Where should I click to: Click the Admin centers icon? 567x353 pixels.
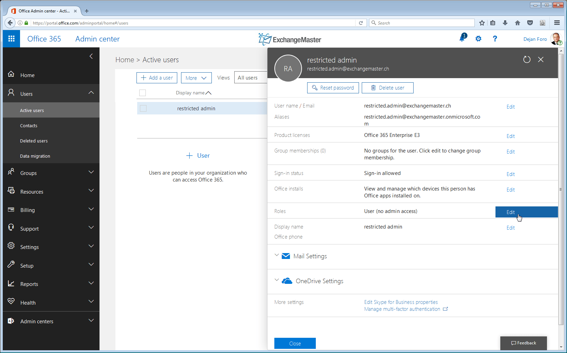(x=11, y=321)
